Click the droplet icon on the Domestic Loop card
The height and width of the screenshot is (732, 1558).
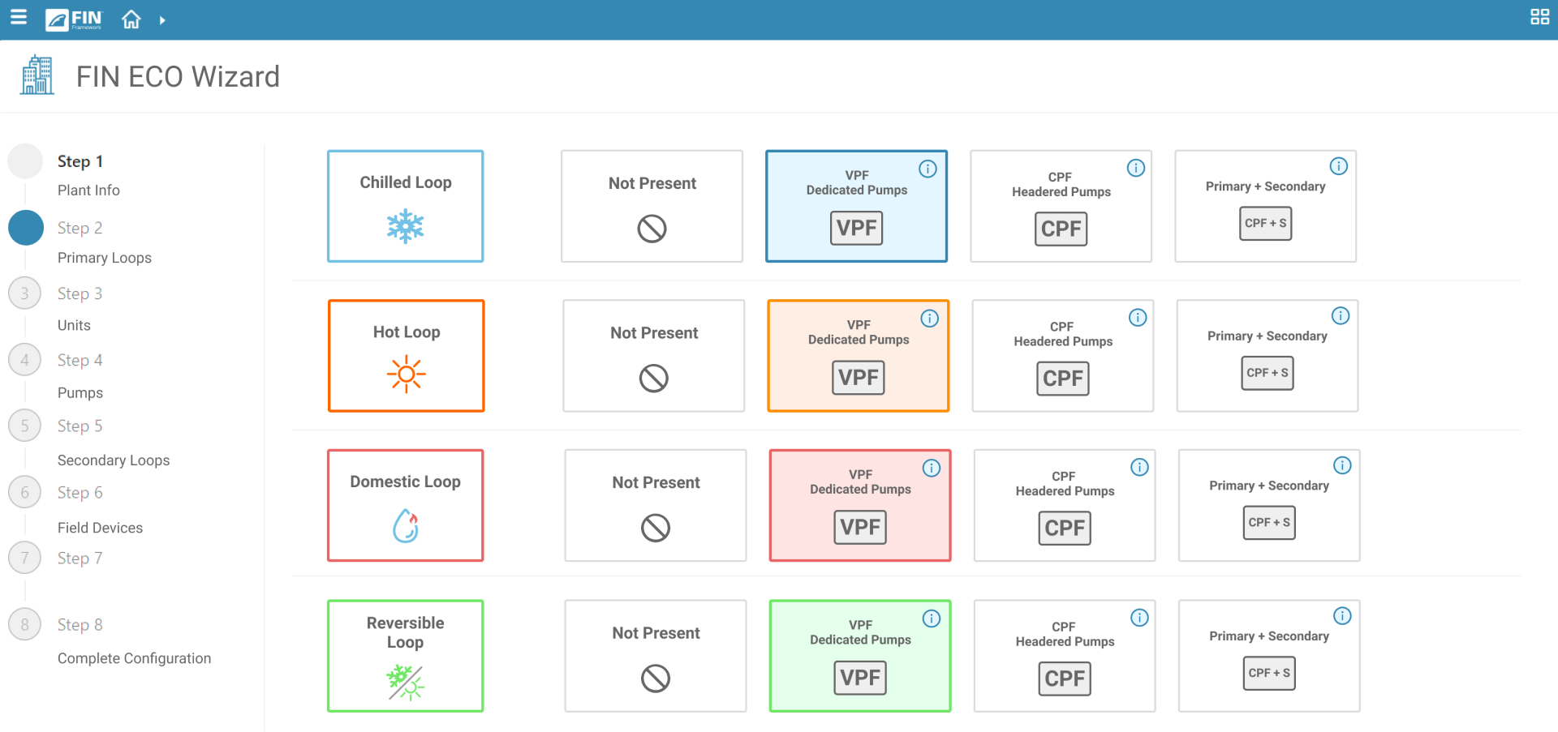tap(405, 526)
